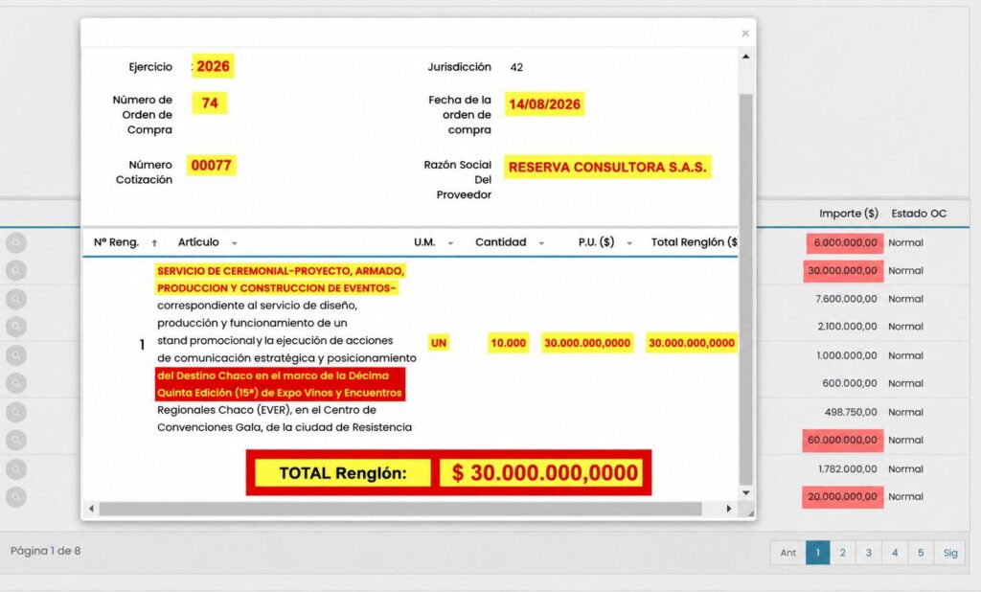This screenshot has width=981, height=592.
Task: Go to page 2
Action: point(843,553)
